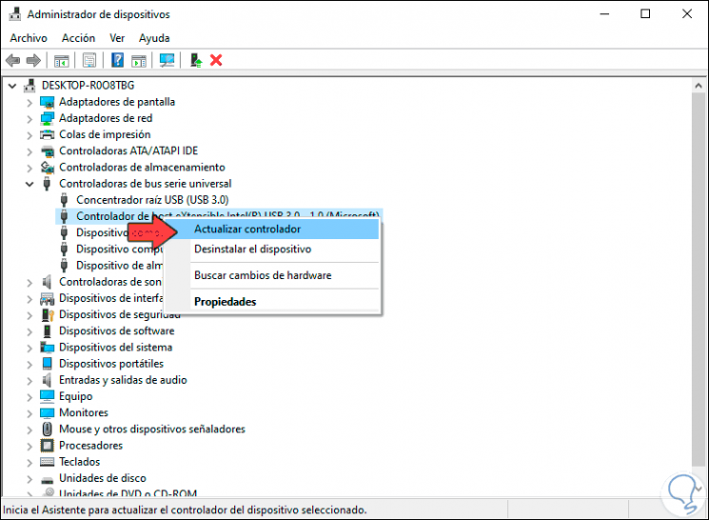The height and width of the screenshot is (520, 709).
Task: Expand Adaptadores de red
Action: point(30,119)
